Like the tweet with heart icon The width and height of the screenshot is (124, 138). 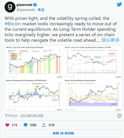tap(7, 125)
